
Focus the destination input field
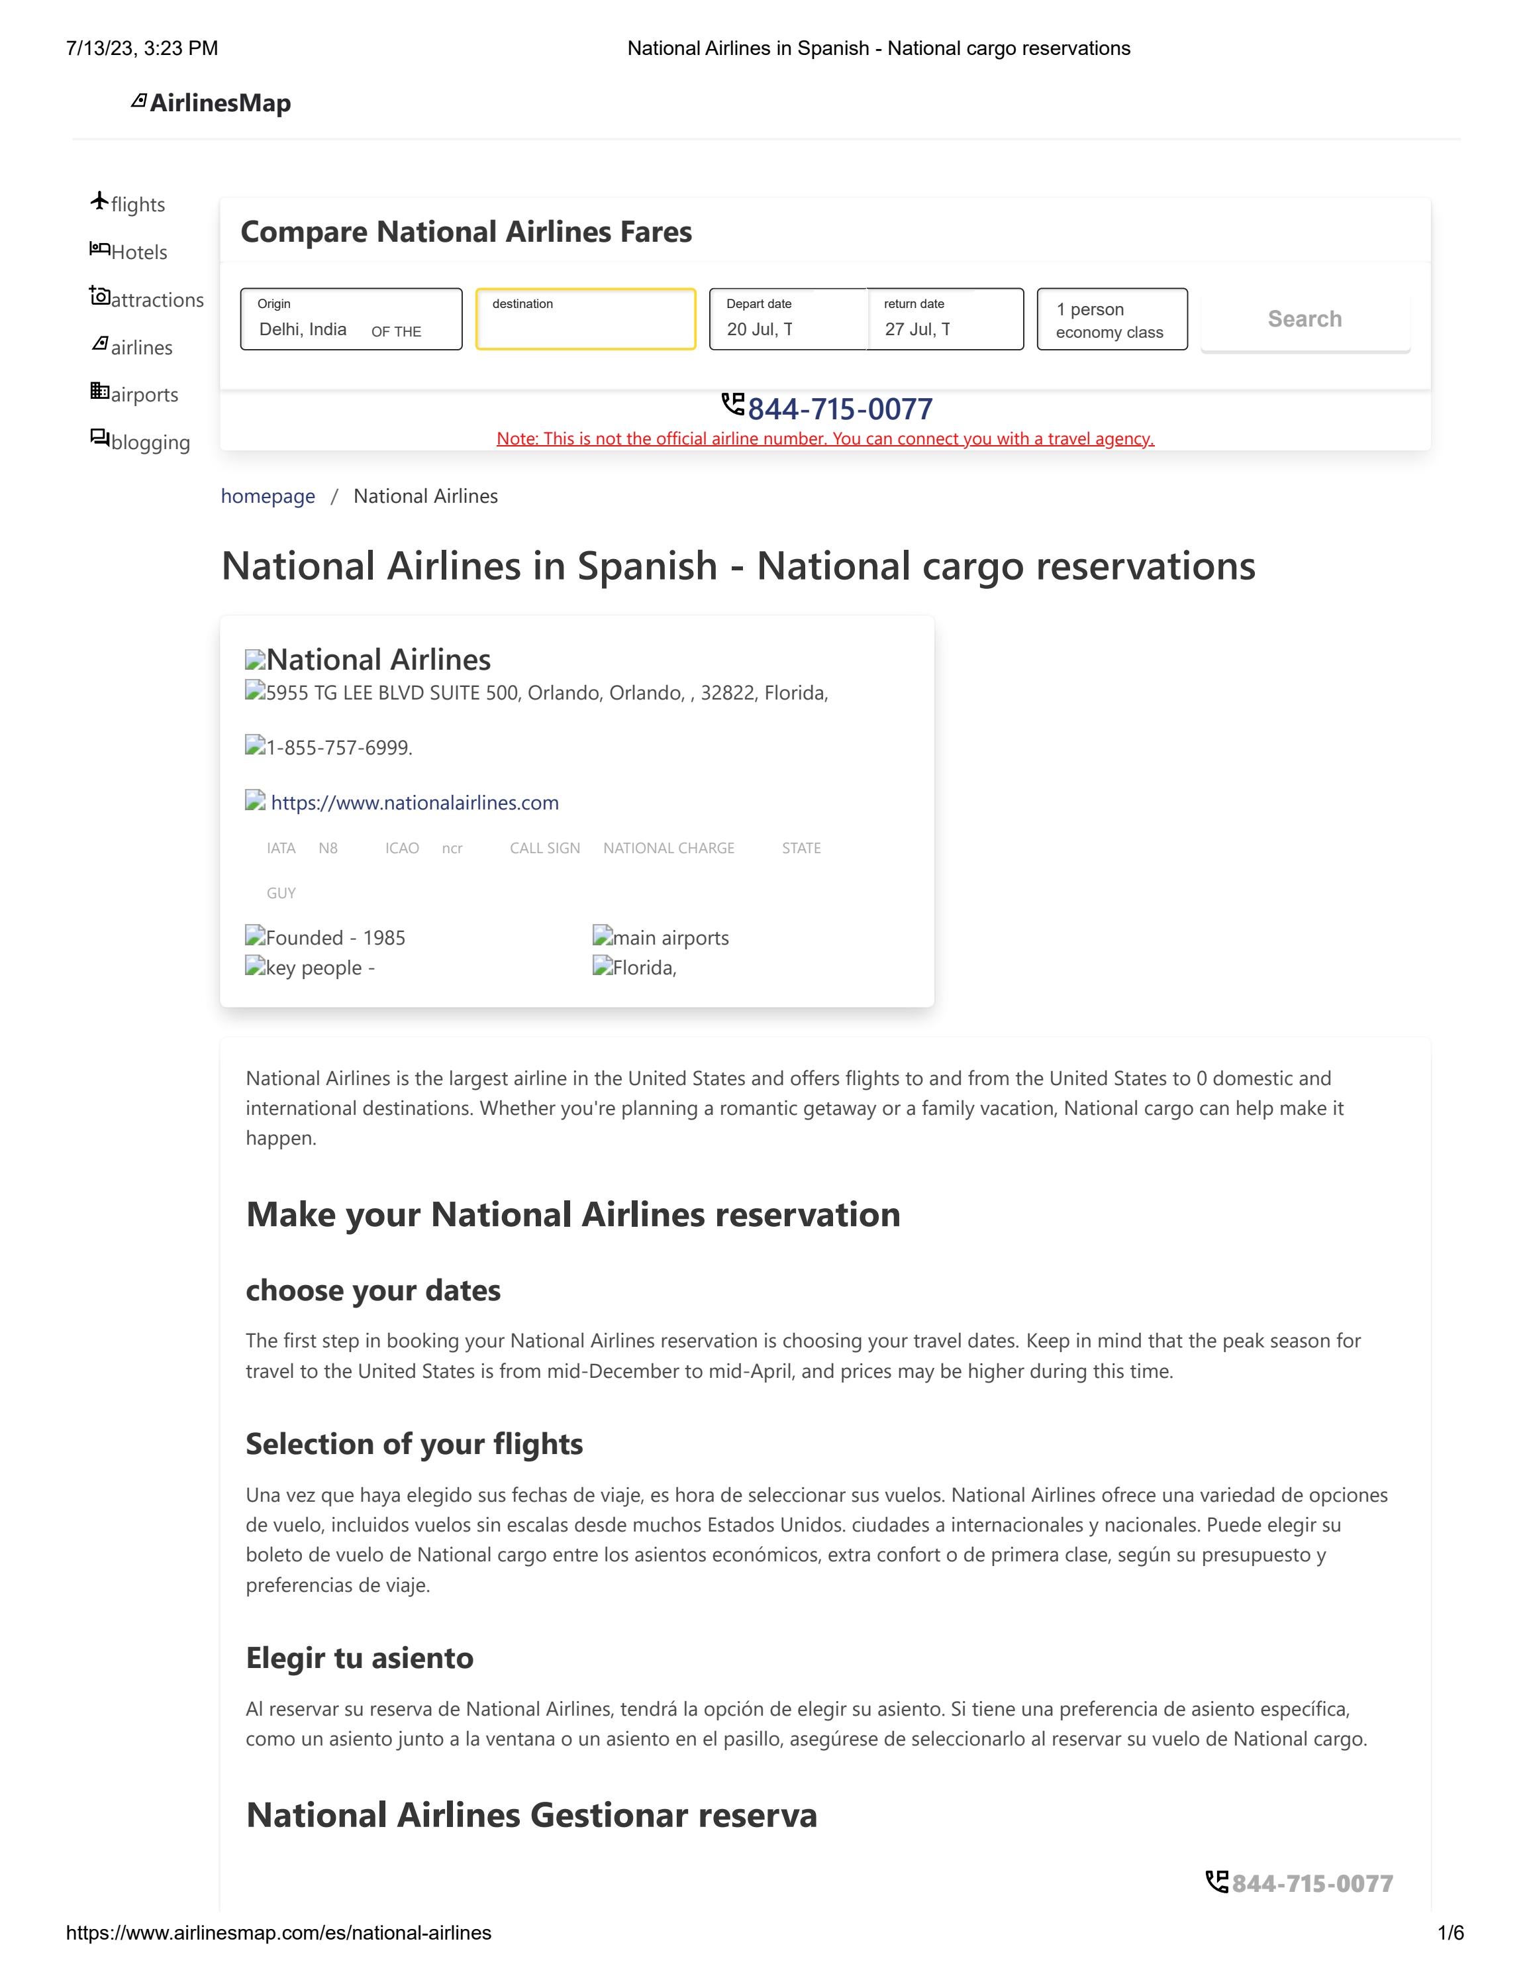pyautogui.click(x=586, y=319)
